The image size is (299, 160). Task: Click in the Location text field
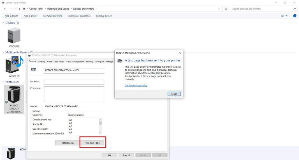click(74, 82)
